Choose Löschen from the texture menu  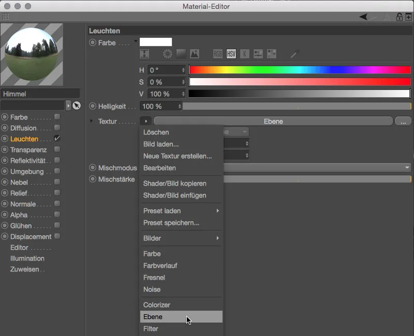tap(182, 132)
